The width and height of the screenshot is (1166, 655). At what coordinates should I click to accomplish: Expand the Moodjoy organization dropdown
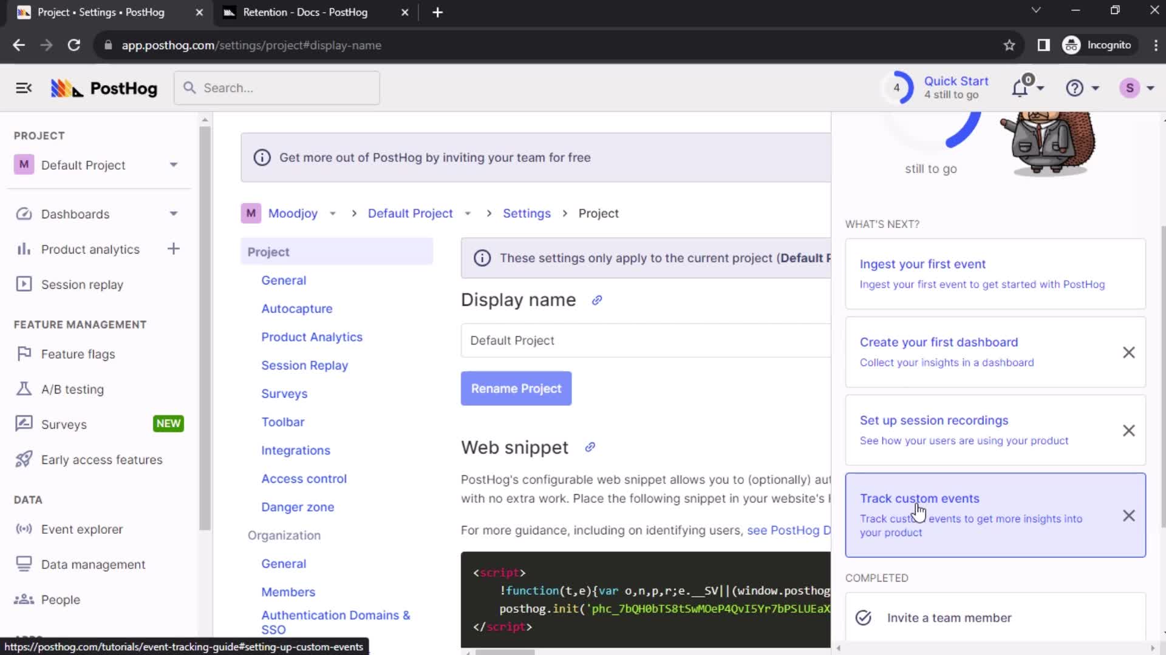pos(332,213)
